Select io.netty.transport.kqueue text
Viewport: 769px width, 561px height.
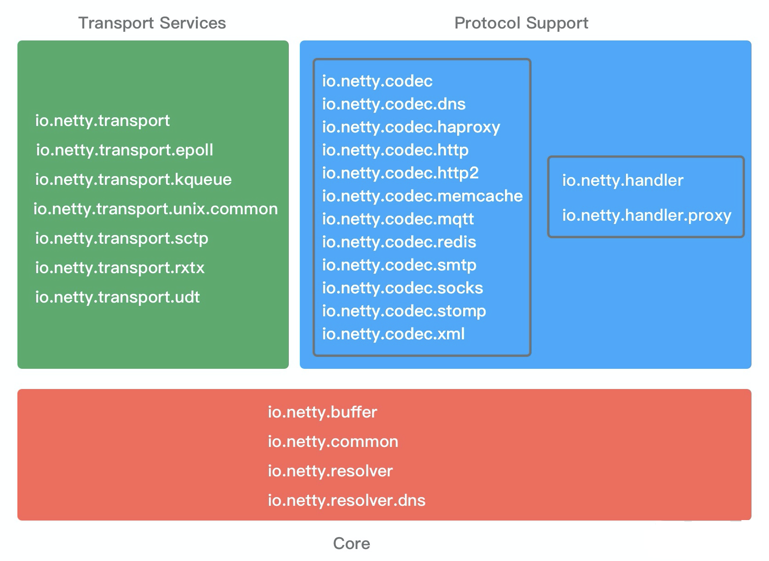click(x=133, y=180)
